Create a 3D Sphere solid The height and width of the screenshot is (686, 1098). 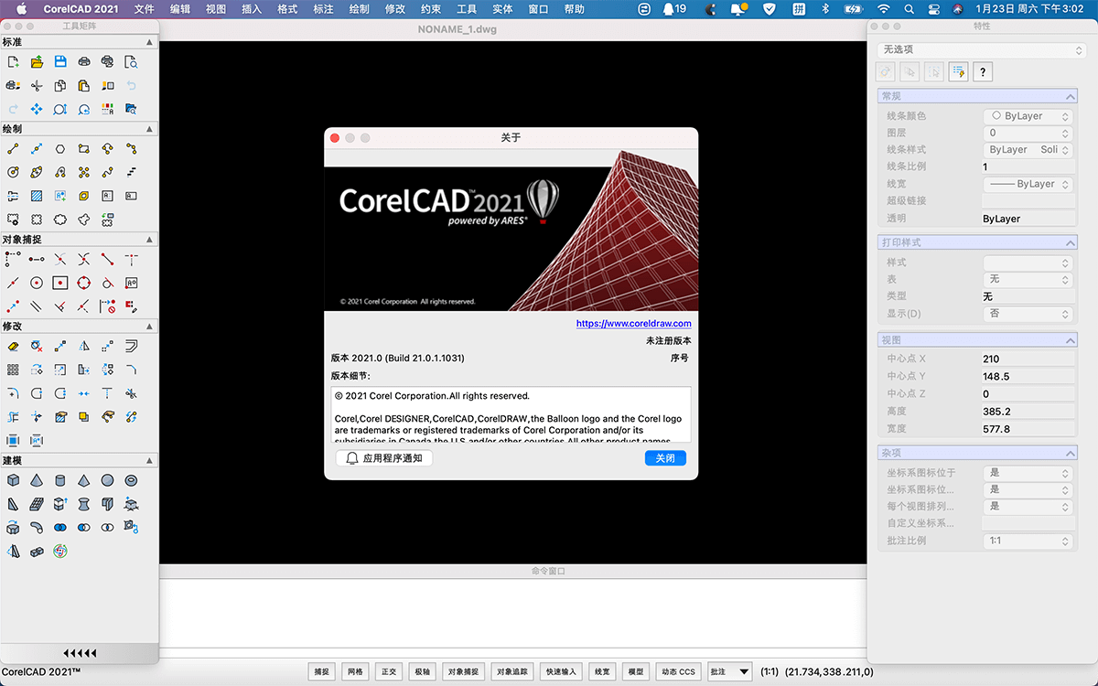(107, 480)
